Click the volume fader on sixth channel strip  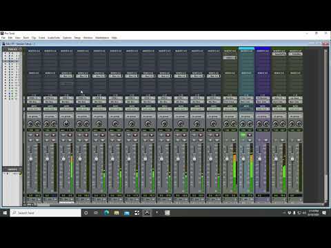coord(112,158)
